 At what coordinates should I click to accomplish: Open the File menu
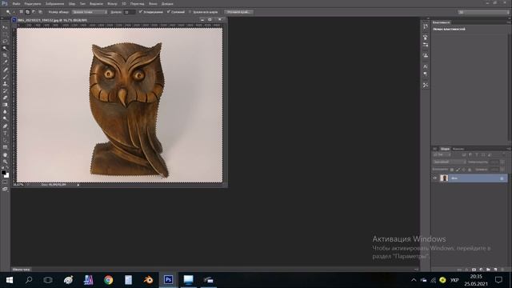click(16, 3)
